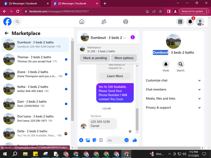Reload the page in the browser
The image size is (211, 158).
tap(18, 11)
